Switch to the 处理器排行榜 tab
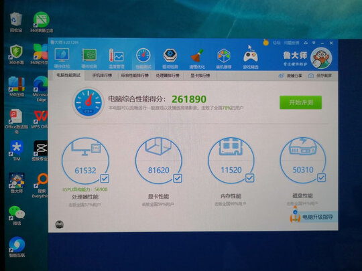 [x=168, y=76]
